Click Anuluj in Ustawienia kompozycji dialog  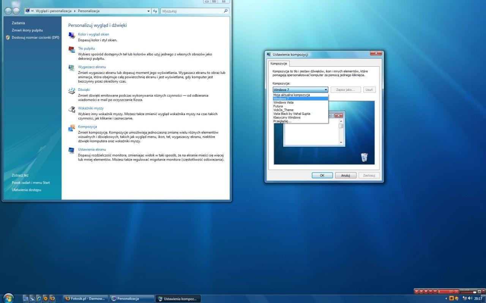point(346,175)
